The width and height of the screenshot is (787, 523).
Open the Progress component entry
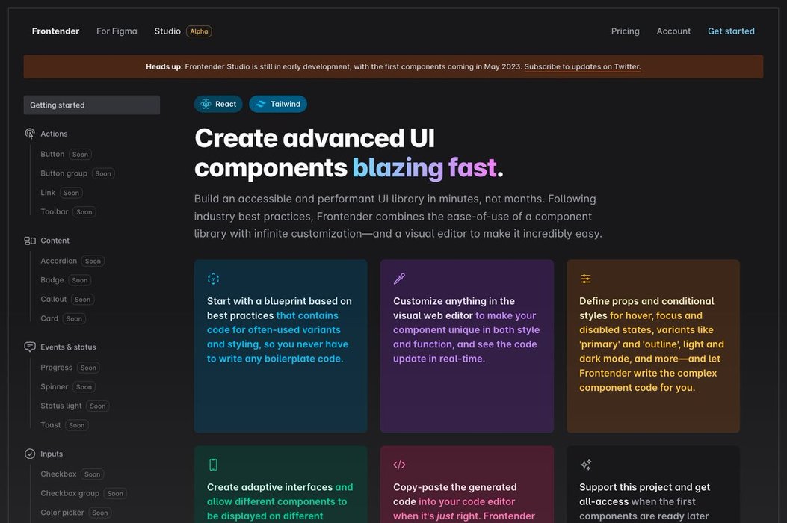[x=56, y=368]
